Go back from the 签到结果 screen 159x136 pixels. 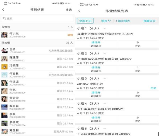click(x=3, y=10)
